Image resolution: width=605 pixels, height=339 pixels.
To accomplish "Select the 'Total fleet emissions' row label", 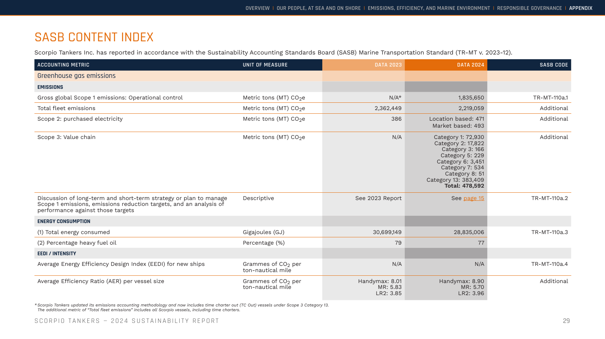I will (x=66, y=108).
